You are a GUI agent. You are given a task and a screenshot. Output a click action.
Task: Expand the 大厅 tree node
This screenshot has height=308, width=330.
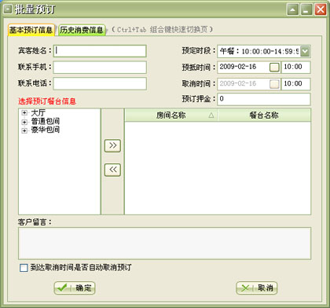pyautogui.click(x=24, y=113)
